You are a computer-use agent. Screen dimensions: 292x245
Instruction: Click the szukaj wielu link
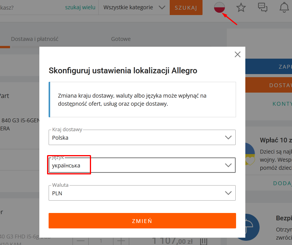coord(80,7)
